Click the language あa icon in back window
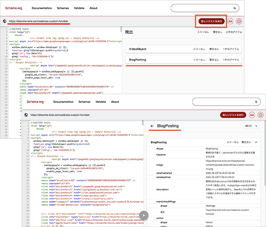Screen dimensions: 266x227 click(x=230, y=21)
